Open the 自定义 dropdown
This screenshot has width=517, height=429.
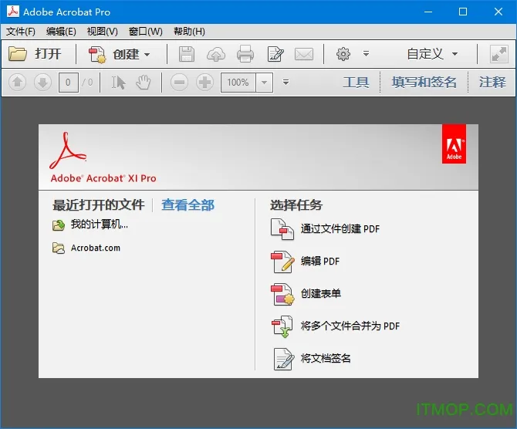(432, 54)
